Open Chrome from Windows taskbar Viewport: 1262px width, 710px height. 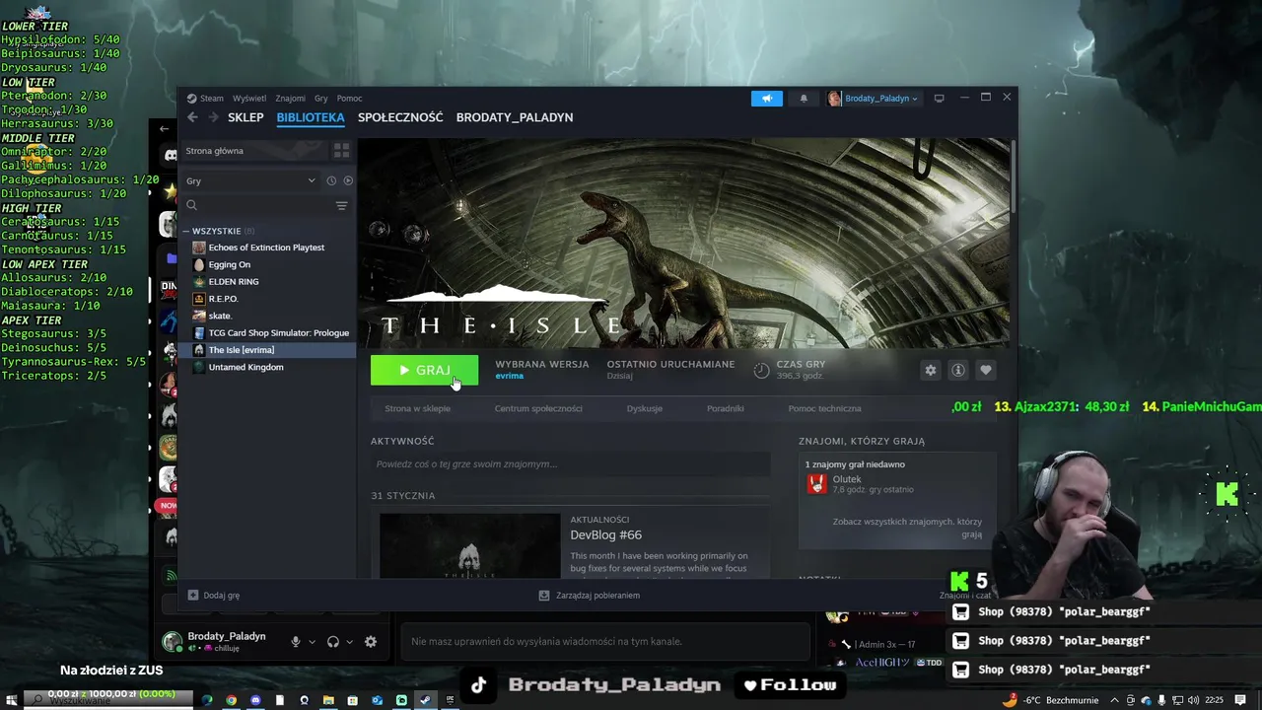[x=232, y=700]
